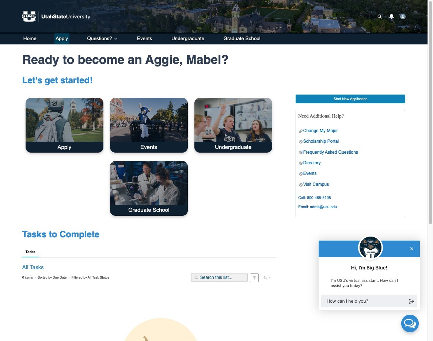Open the search icon in the header

point(379,16)
